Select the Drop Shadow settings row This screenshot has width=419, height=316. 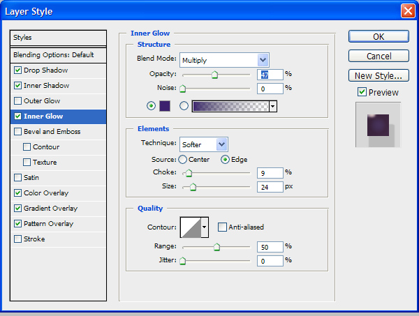(x=58, y=70)
